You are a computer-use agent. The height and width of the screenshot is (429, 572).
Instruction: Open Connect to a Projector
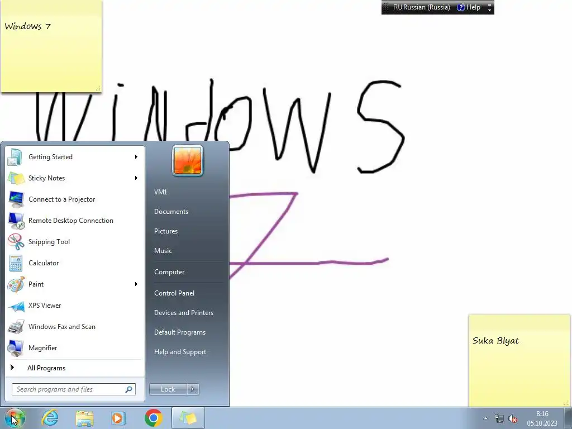[75, 199]
